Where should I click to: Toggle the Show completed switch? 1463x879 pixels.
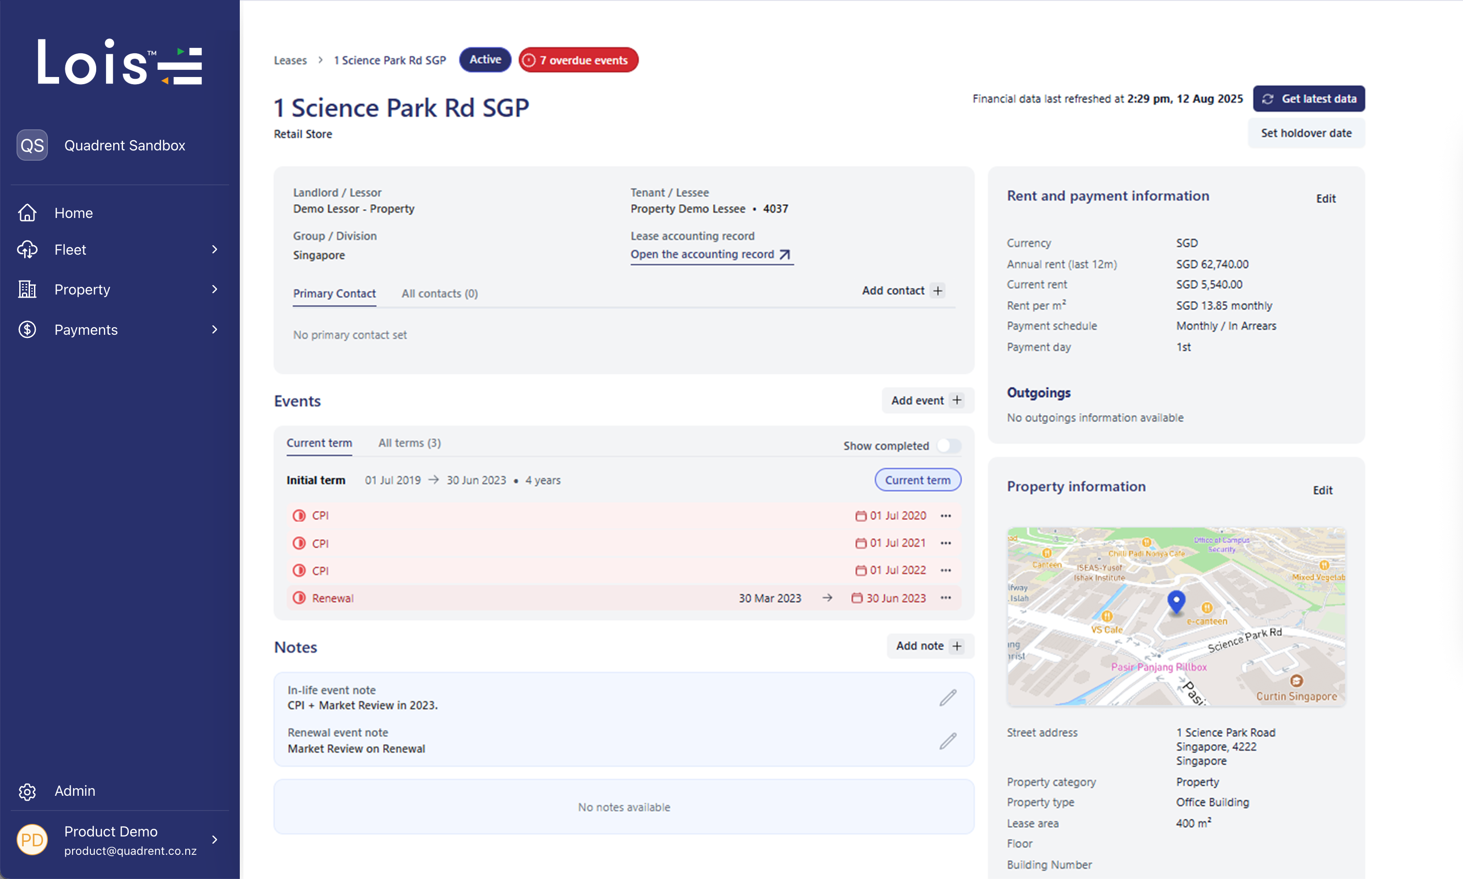(948, 445)
